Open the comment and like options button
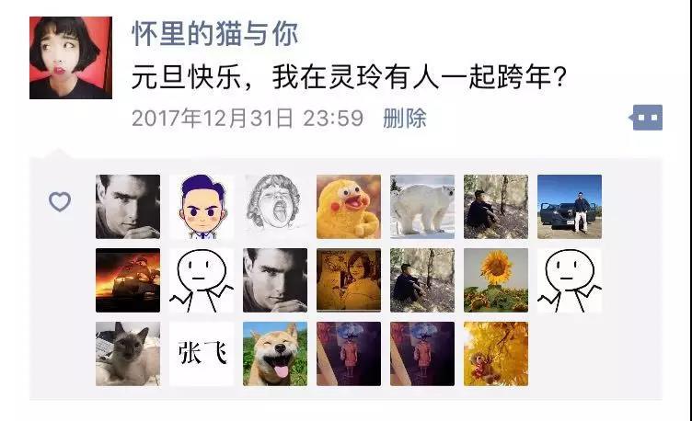 pyautogui.click(x=646, y=118)
